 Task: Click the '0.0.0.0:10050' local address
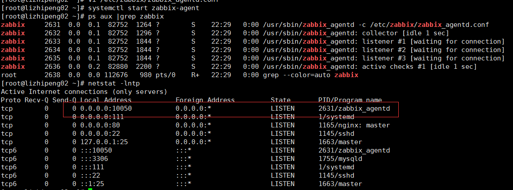coord(106,108)
